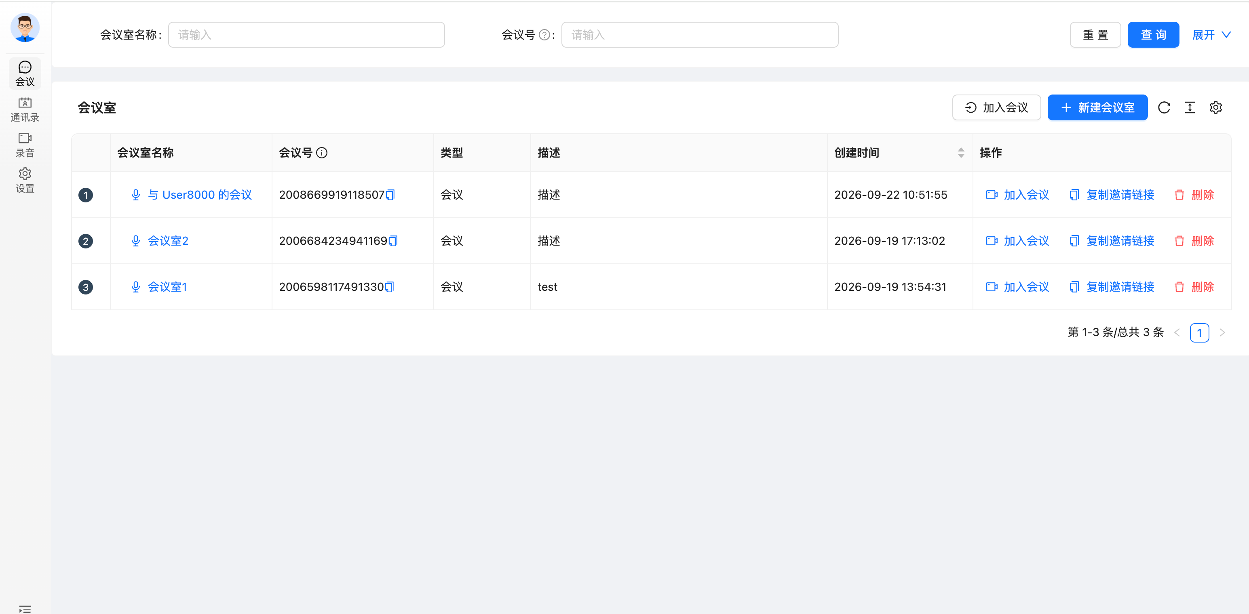
Task: Open the 会议室1 link
Action: 167,287
